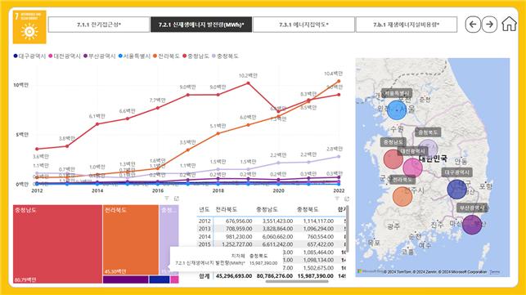
Task: Click the orange 전라북도 bubble on map
Action: 402,196
